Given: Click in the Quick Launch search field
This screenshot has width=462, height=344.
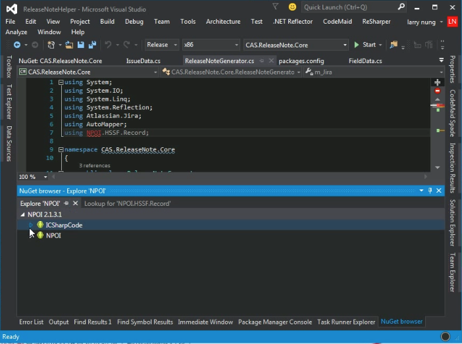Looking at the screenshot, I should (x=349, y=7).
